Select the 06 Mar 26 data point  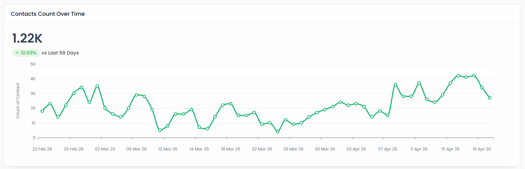point(136,95)
